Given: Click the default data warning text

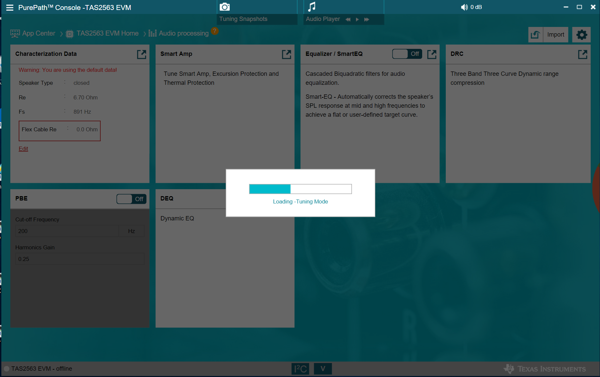Looking at the screenshot, I should pos(68,70).
